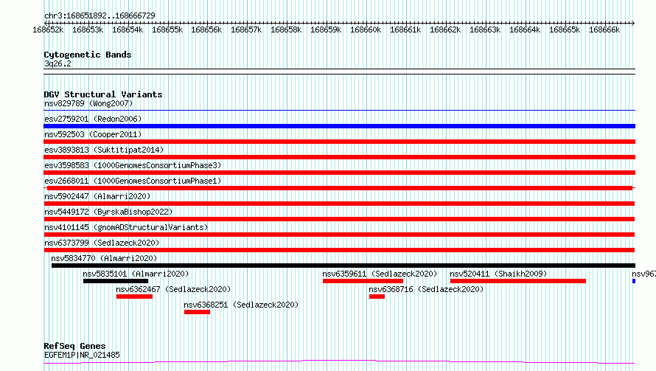Open esv3893813 (Suktitipat2014) variant label

(x=104, y=150)
